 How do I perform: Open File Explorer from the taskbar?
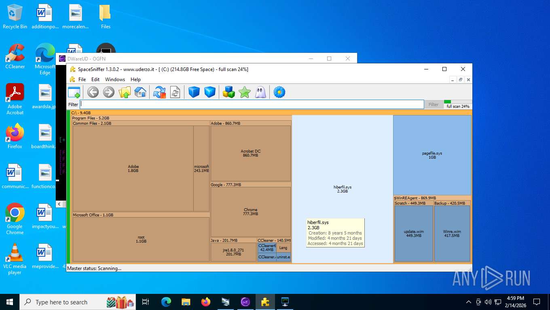(186, 302)
